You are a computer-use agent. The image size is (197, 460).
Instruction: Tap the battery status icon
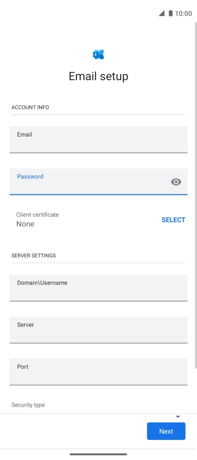coord(171,13)
